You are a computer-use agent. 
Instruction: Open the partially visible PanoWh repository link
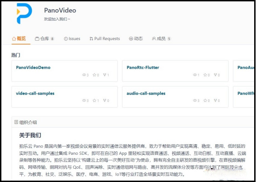pyautogui.click(x=246, y=93)
